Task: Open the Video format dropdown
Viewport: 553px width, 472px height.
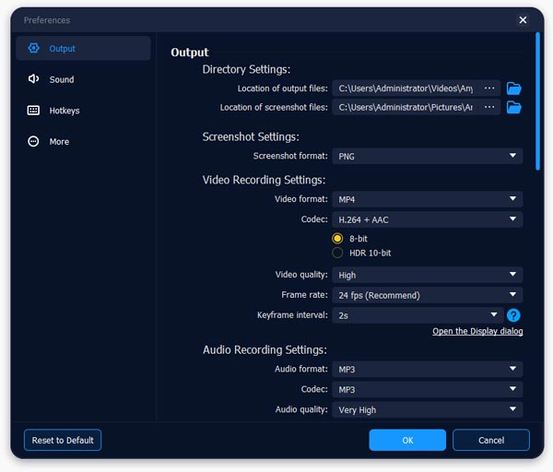Action: tap(427, 199)
